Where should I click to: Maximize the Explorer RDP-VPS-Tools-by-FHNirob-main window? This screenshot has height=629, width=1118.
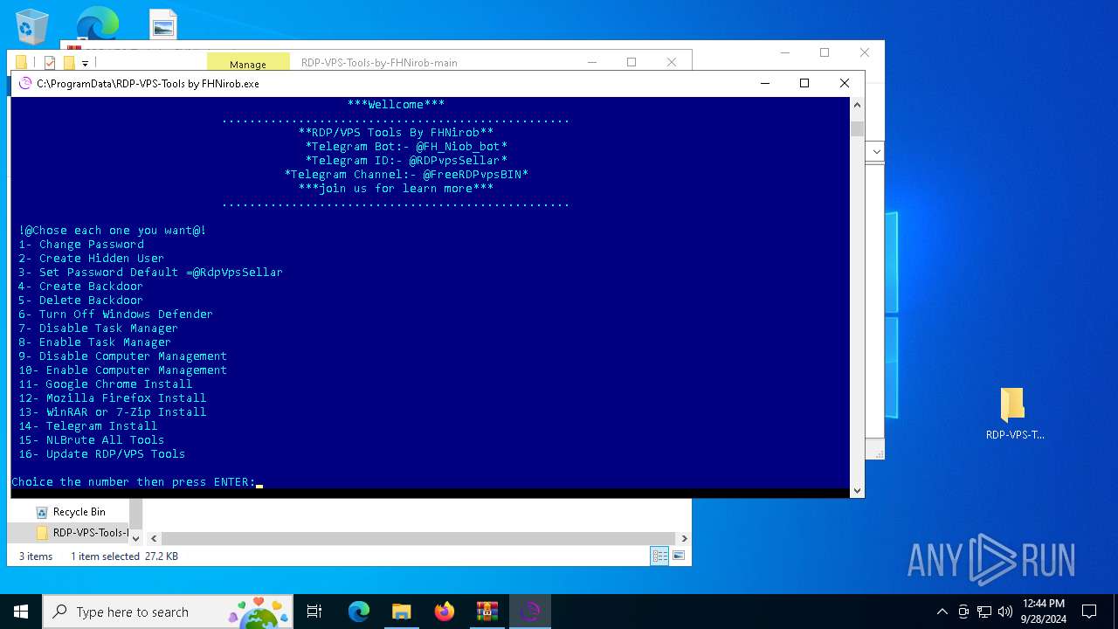pos(631,62)
